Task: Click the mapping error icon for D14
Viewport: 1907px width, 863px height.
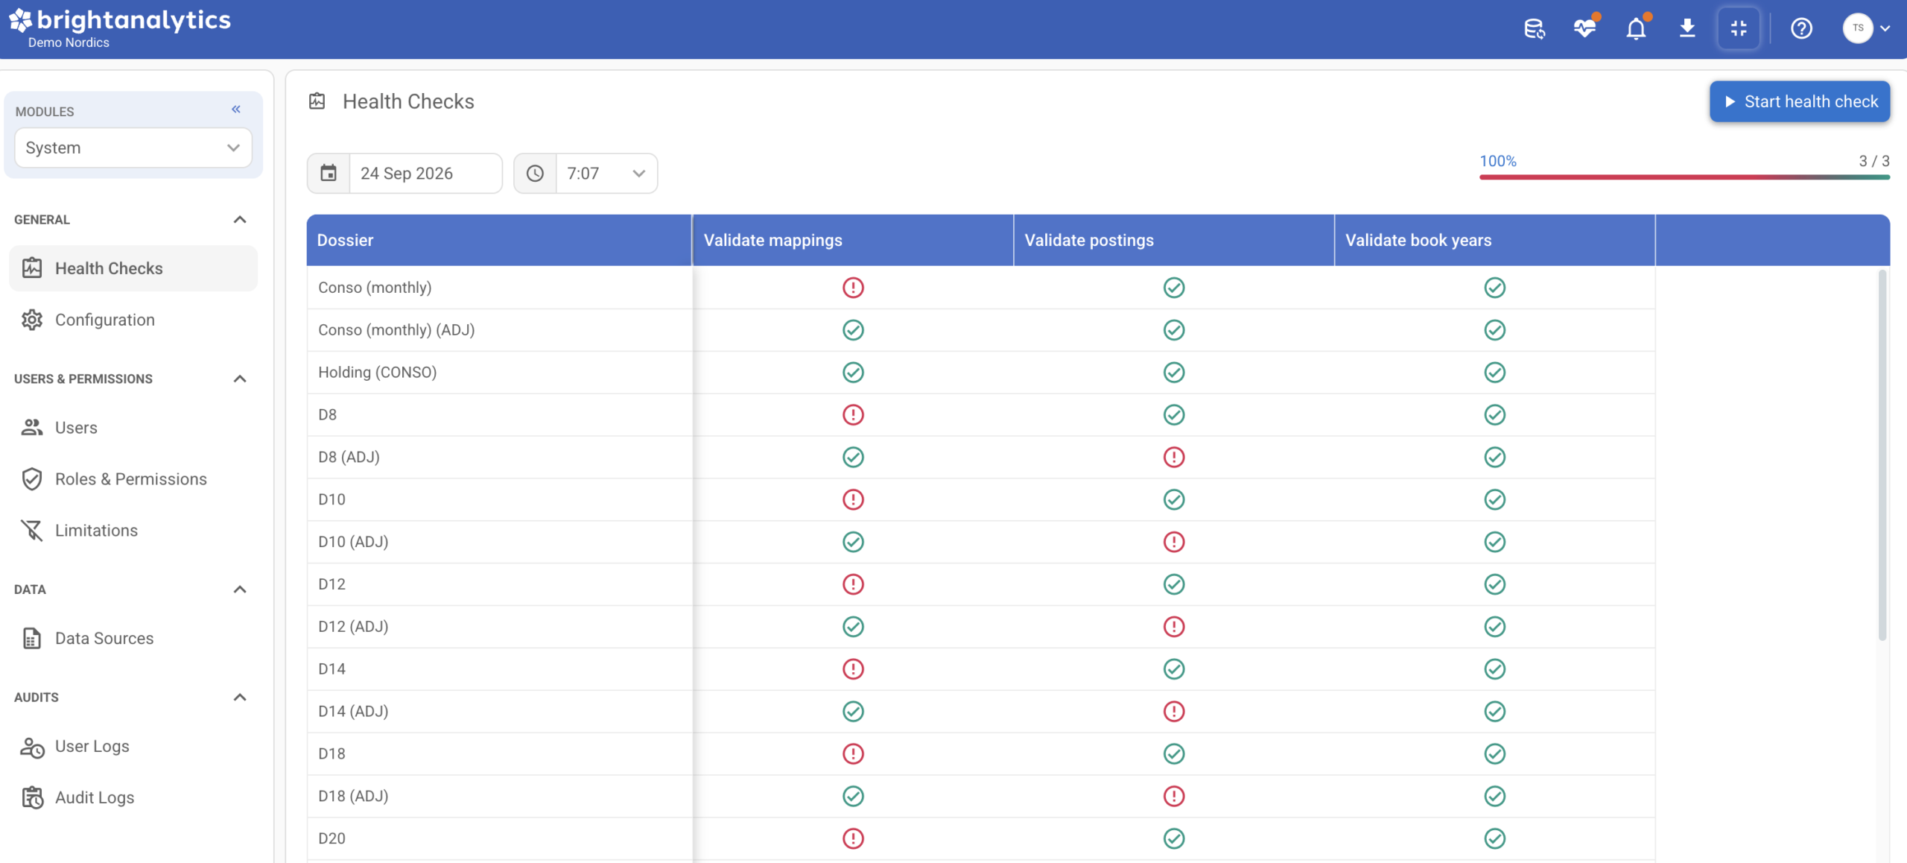Action: [x=853, y=669]
